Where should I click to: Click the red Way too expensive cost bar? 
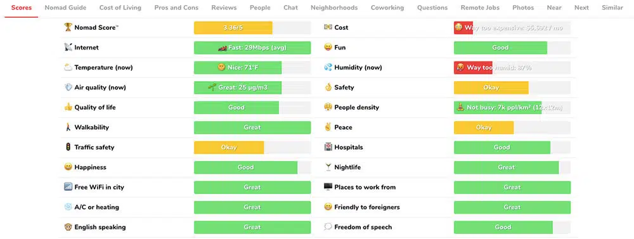point(512,27)
